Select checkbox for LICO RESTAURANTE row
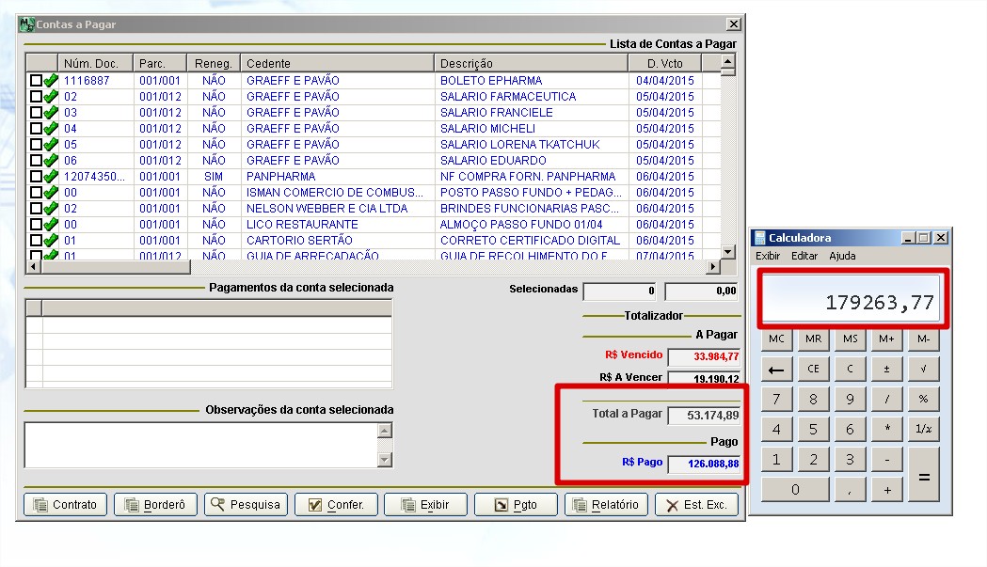Image resolution: width=987 pixels, height=567 pixels. [36, 225]
